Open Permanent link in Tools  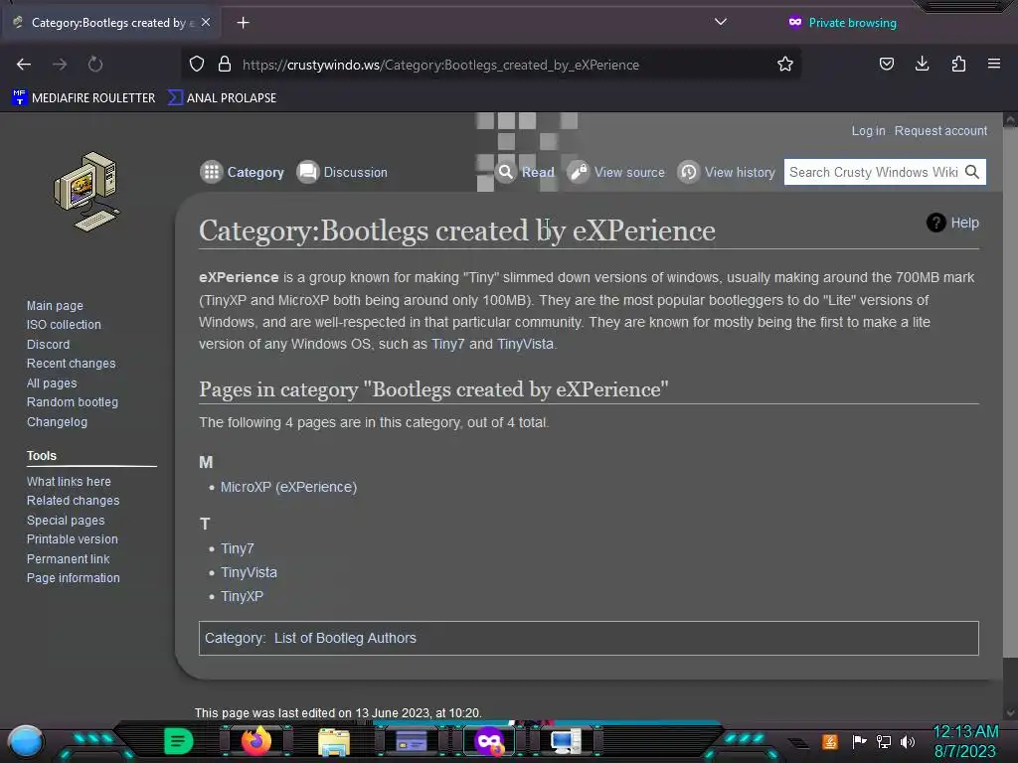pyautogui.click(x=69, y=558)
